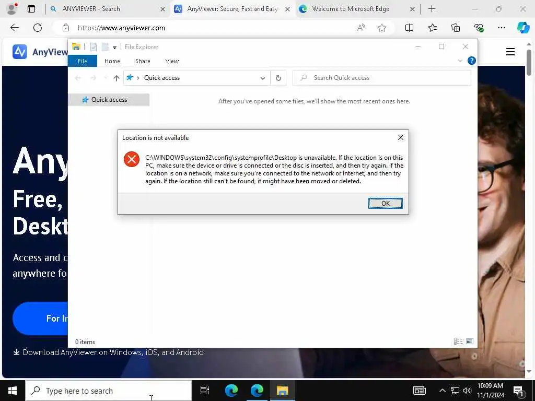
Task: Click the site lock icon in address bar
Action: 66,28
